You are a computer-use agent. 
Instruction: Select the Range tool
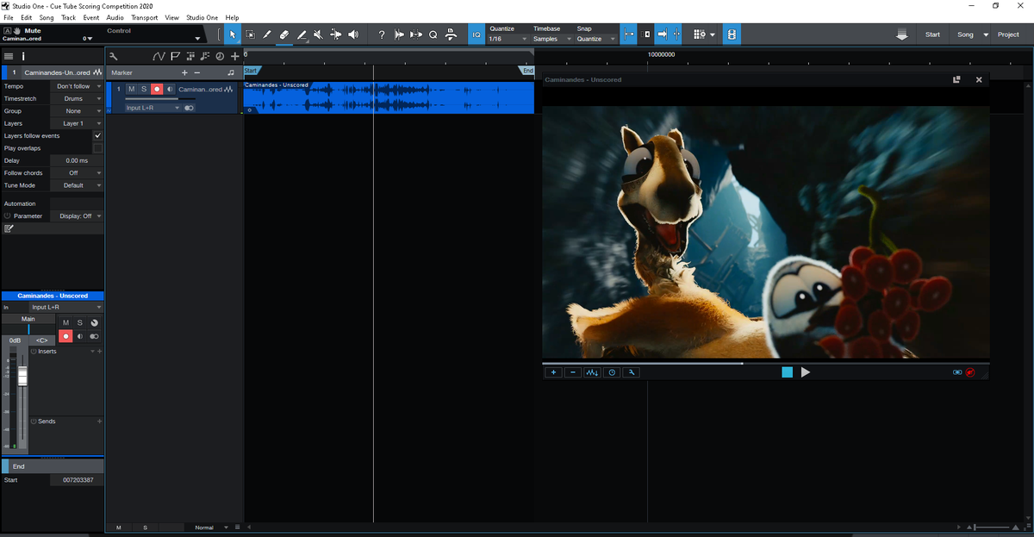[250, 34]
